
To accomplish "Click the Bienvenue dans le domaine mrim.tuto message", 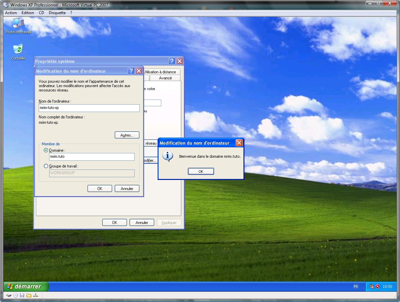I will tap(210, 156).
